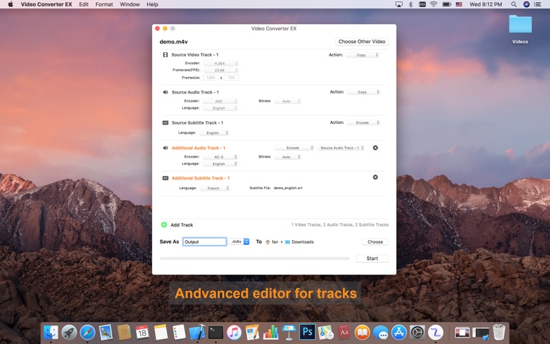
Task: Open Calendar icon showing 18
Action: 142,332
